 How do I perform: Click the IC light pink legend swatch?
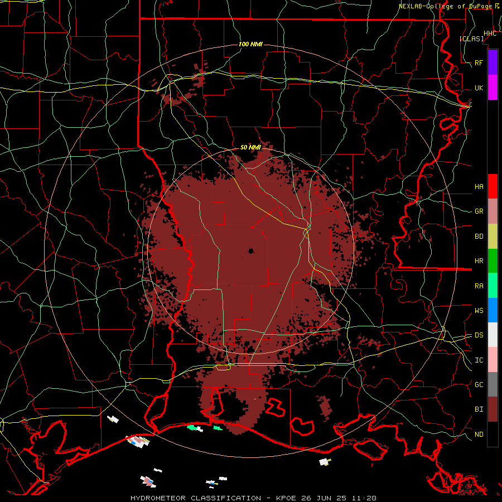[x=493, y=360]
